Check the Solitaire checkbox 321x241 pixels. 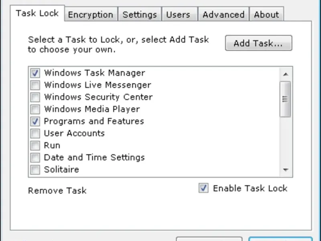[x=35, y=170]
